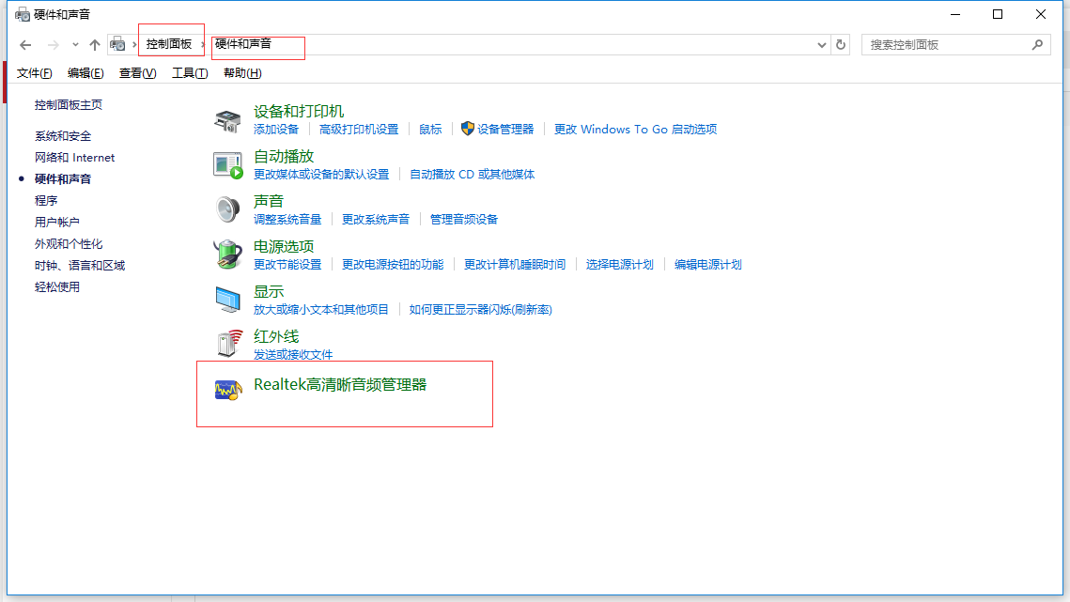Image resolution: width=1070 pixels, height=602 pixels.
Task: Open 电源选项 heading
Action: [283, 246]
